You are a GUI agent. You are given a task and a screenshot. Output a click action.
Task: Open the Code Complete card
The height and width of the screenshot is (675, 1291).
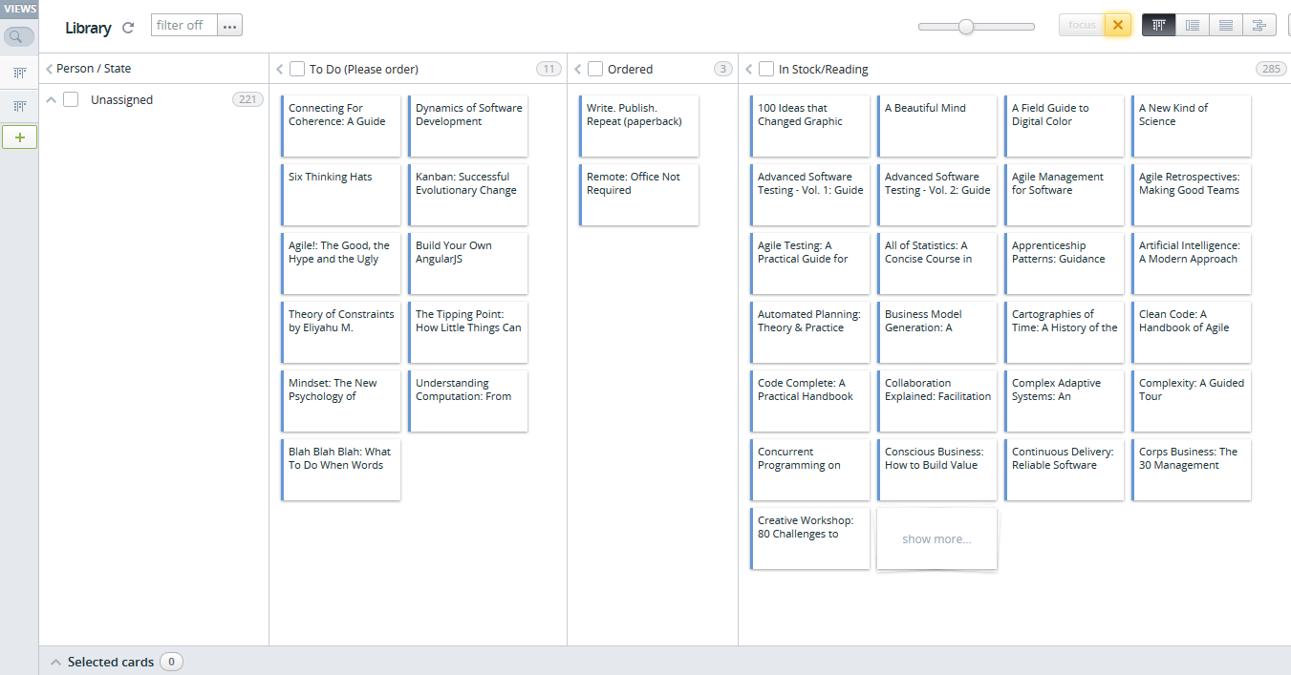(x=810, y=401)
